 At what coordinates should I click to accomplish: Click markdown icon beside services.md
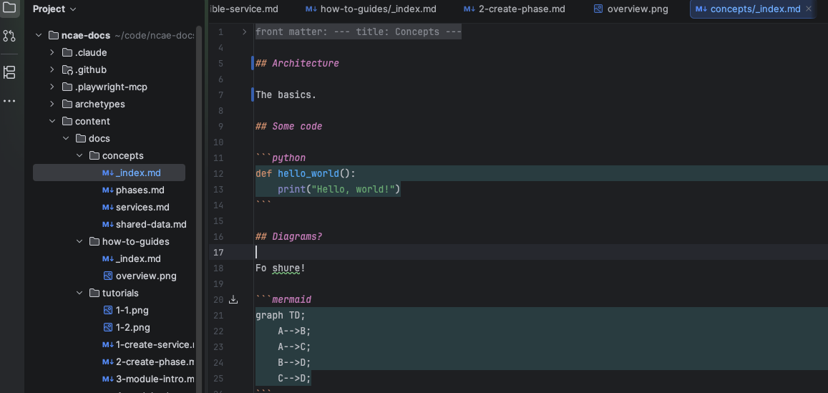pyautogui.click(x=108, y=207)
